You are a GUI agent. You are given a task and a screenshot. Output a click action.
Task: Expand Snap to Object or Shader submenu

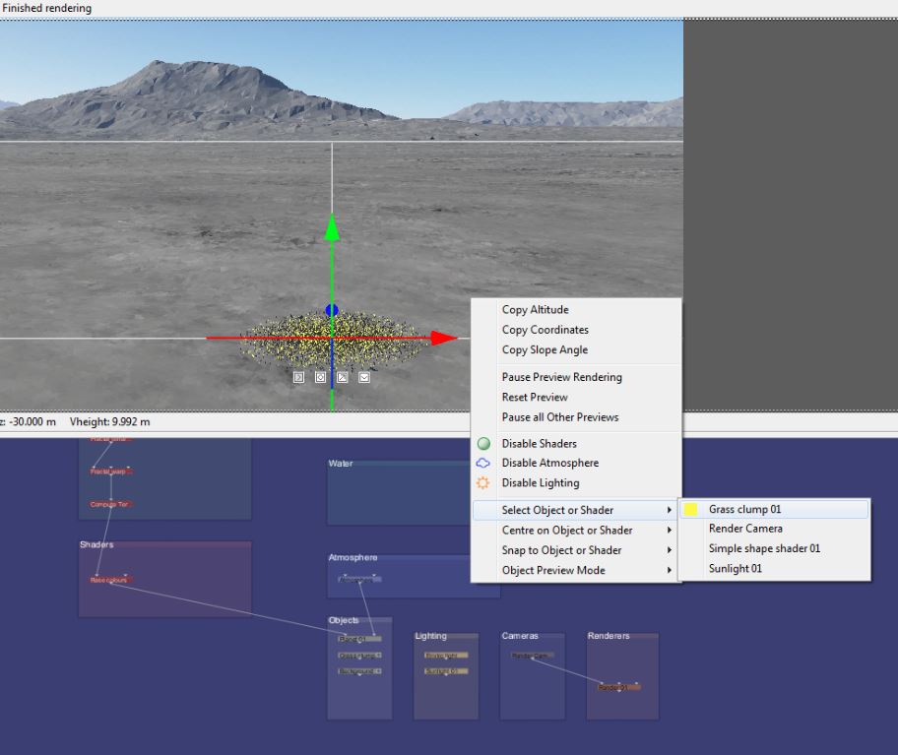point(576,550)
